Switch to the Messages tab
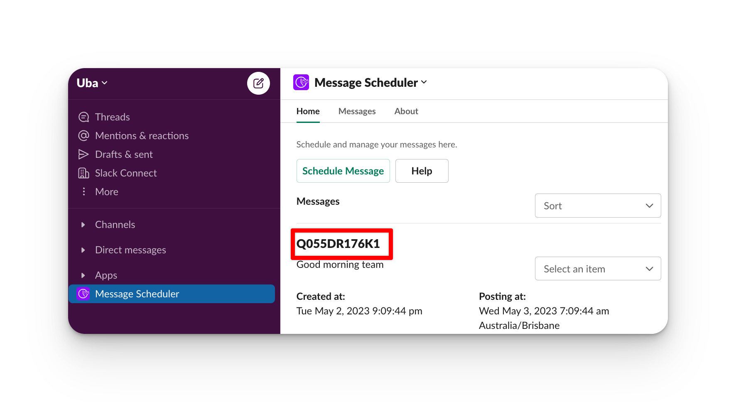The image size is (736, 402). (x=357, y=111)
